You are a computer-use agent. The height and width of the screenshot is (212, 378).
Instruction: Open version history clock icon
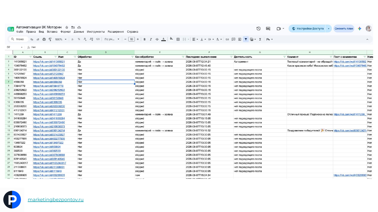coord(259,29)
